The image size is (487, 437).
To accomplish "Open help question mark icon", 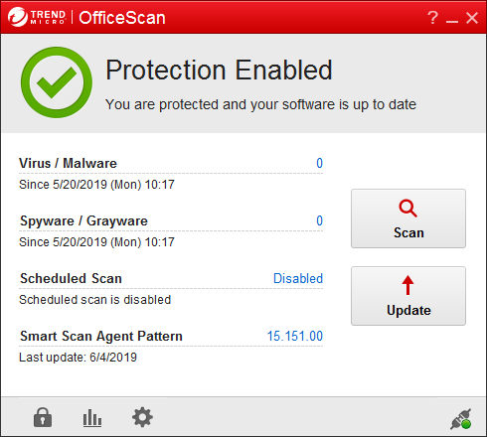I will (432, 17).
